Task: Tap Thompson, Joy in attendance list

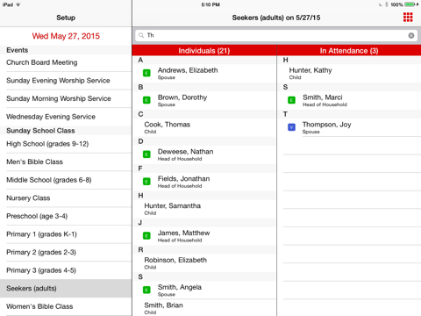Action: tap(349, 127)
